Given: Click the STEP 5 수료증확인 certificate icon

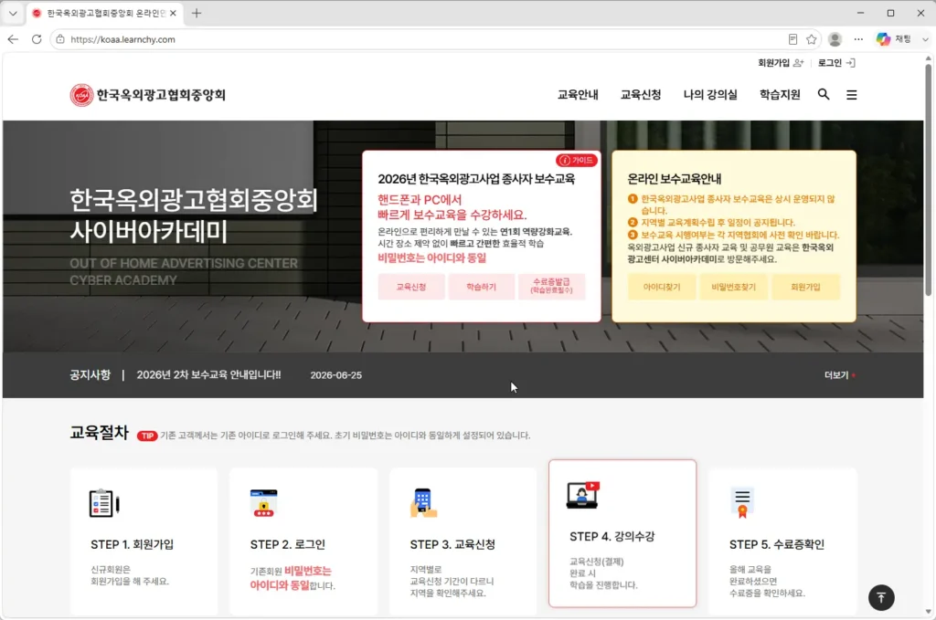Looking at the screenshot, I should [x=742, y=503].
